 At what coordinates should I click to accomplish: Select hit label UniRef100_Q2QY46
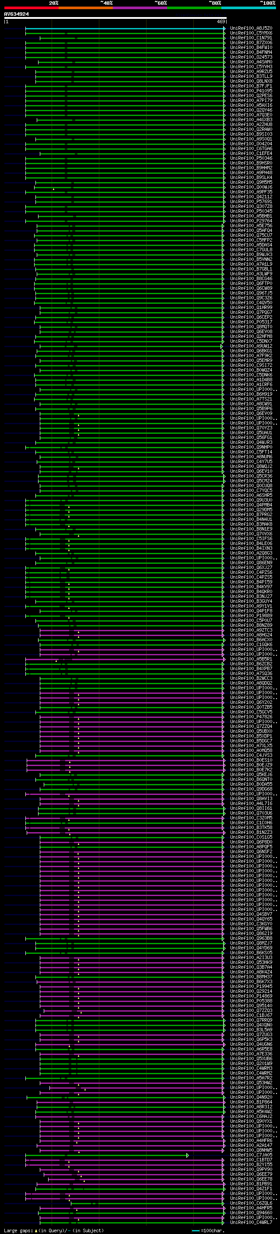[251, 110]
